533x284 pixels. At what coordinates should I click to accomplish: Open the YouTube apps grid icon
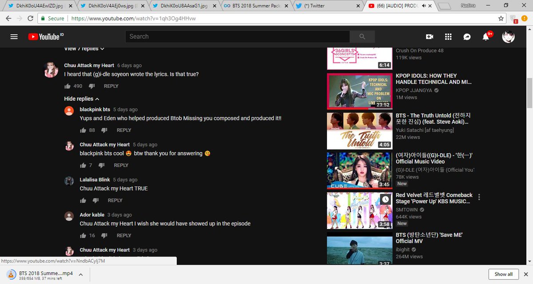pyautogui.click(x=448, y=37)
